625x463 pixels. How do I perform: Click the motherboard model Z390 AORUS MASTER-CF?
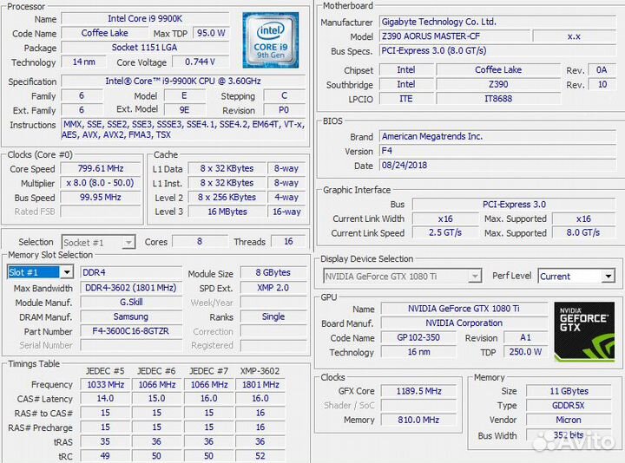pyautogui.click(x=454, y=36)
